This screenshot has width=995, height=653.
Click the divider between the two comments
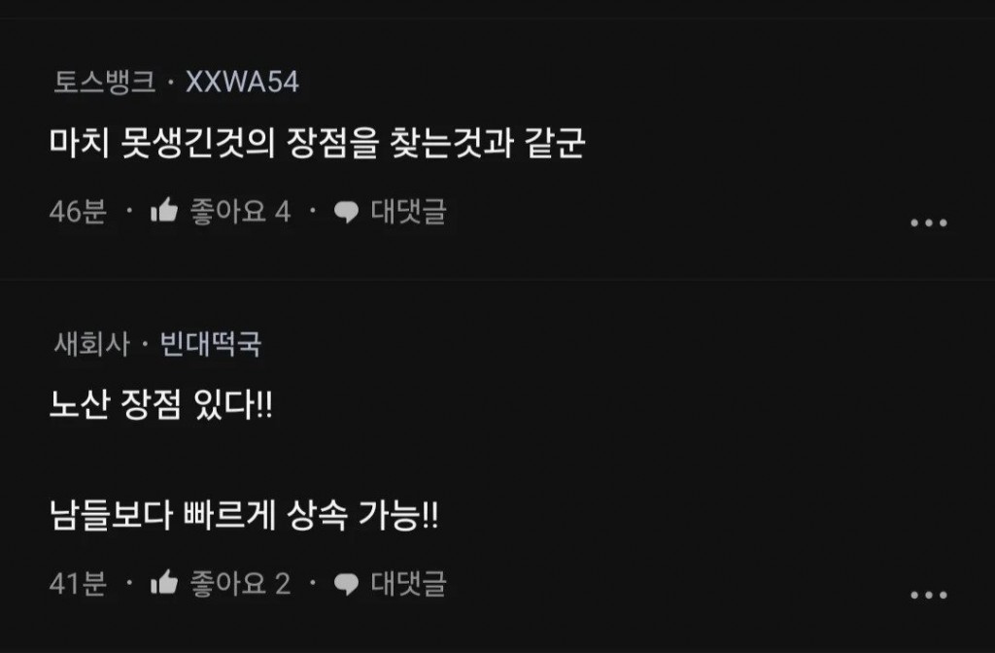(x=497, y=279)
